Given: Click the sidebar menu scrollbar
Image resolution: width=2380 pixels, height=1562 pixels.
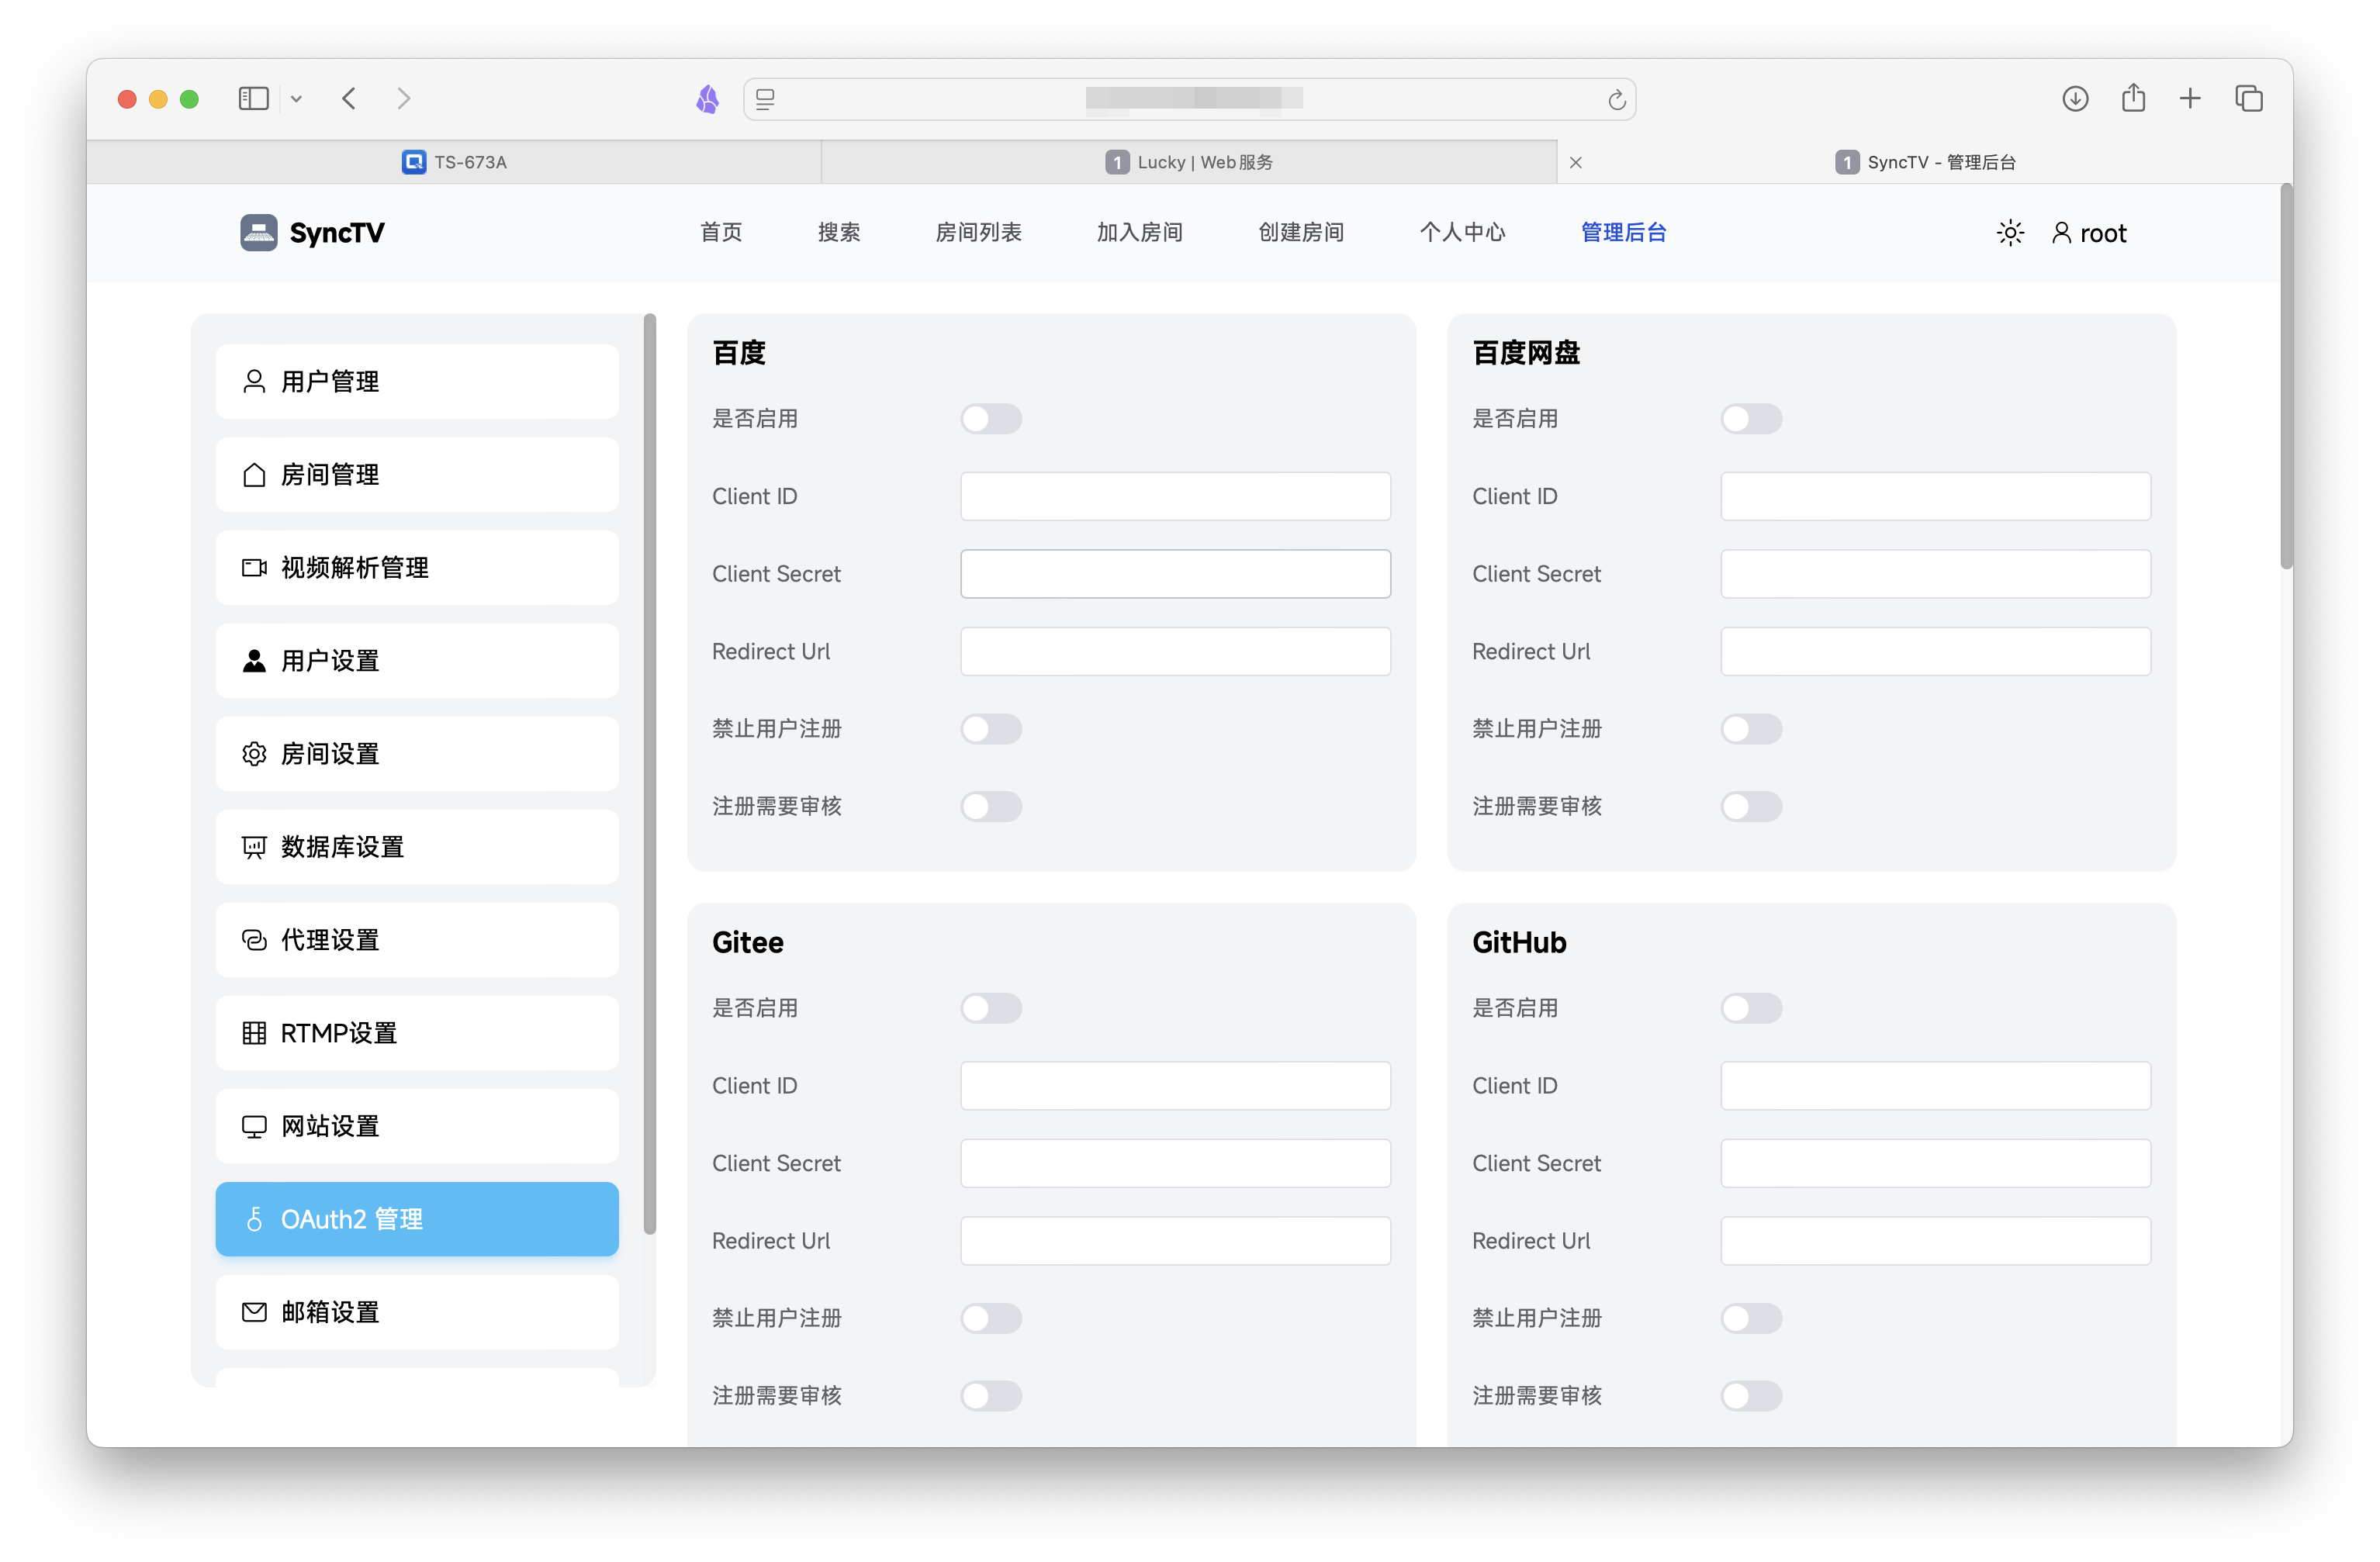Looking at the screenshot, I should pyautogui.click(x=650, y=773).
